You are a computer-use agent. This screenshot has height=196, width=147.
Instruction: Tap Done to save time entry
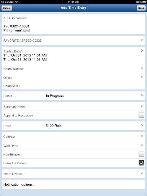[141, 8]
